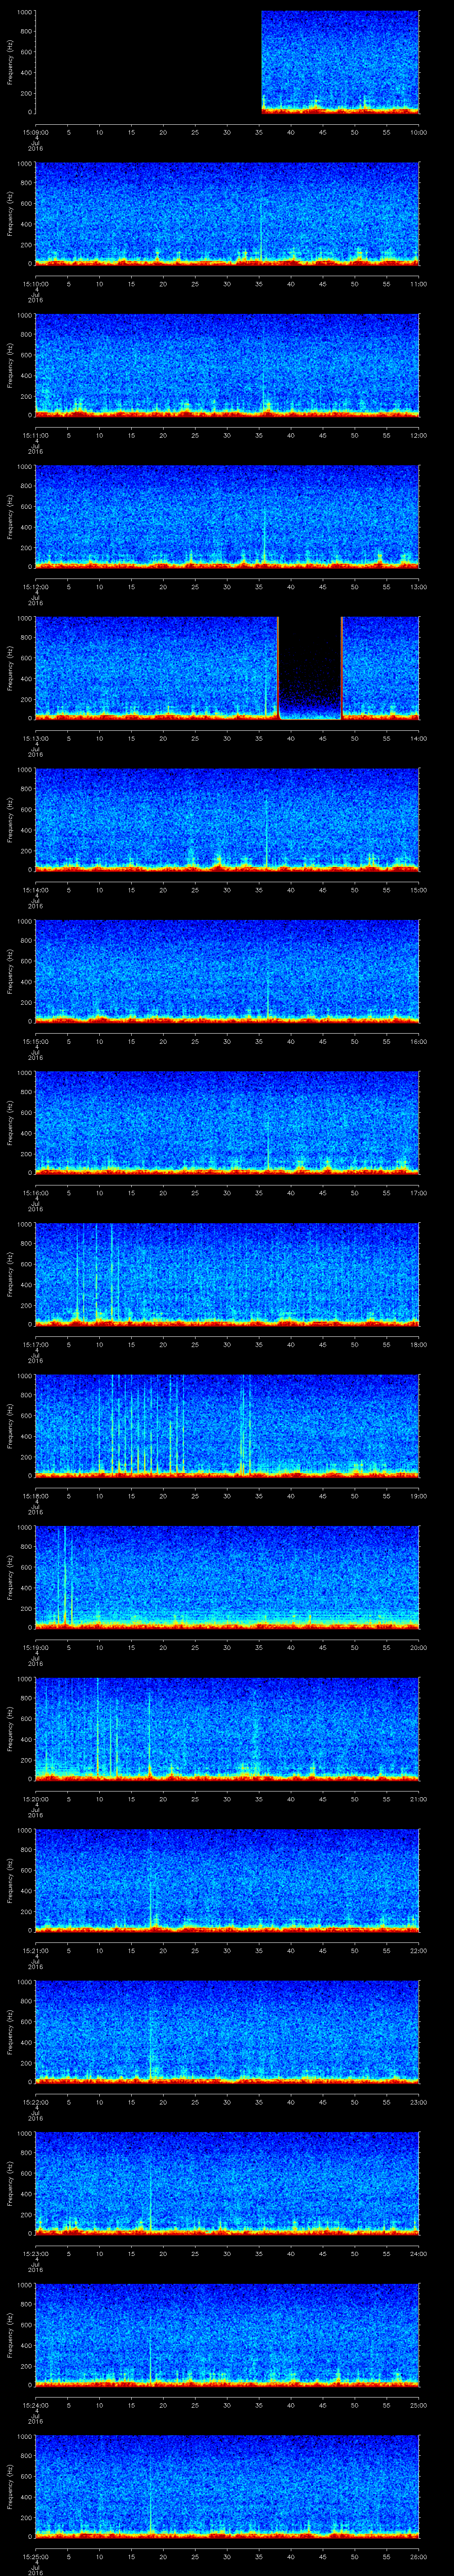Select the spectrogram panel beginning at 15:18:00
This screenshot has height=2576, width=454.
[x=227, y=1425]
